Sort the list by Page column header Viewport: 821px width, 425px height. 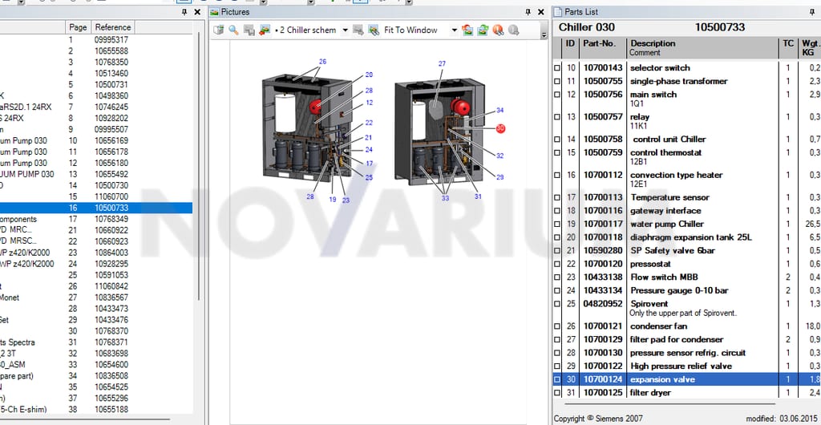(78, 27)
